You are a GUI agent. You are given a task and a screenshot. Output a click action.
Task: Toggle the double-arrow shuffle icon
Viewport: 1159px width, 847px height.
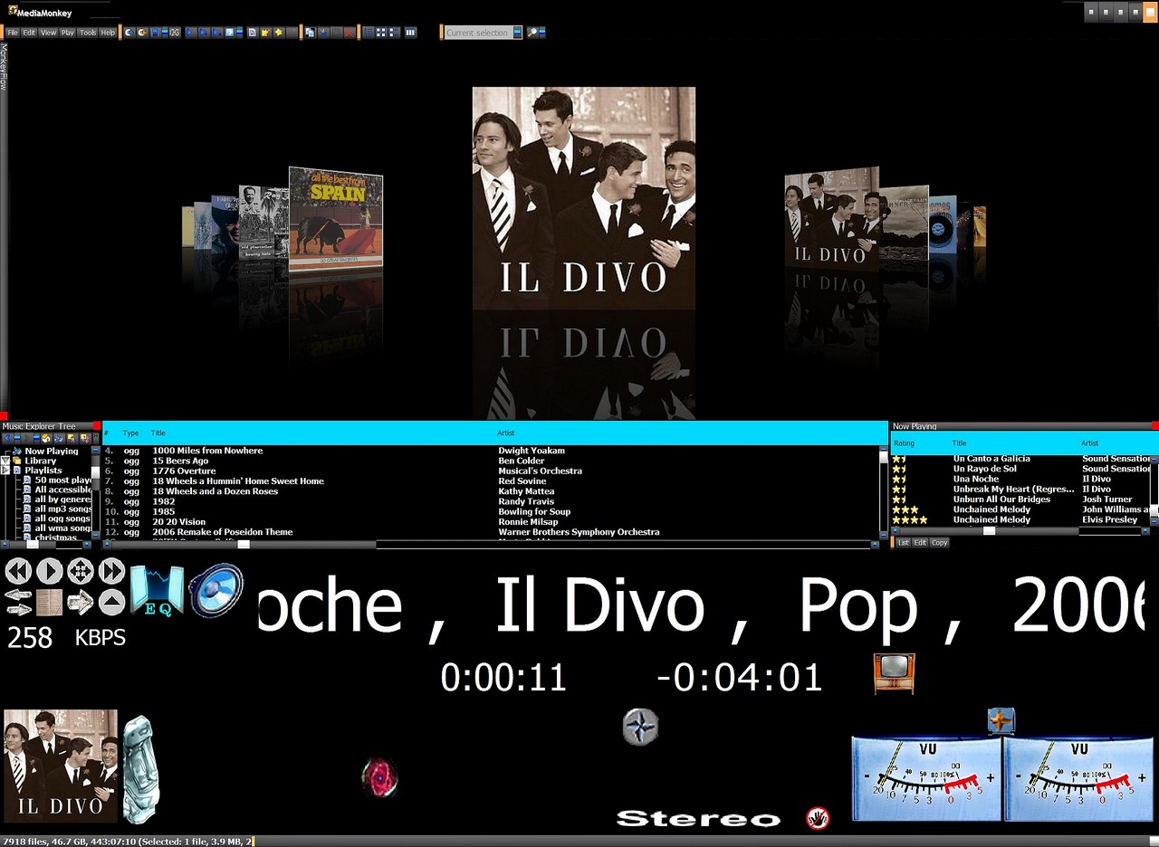pyautogui.click(x=18, y=602)
